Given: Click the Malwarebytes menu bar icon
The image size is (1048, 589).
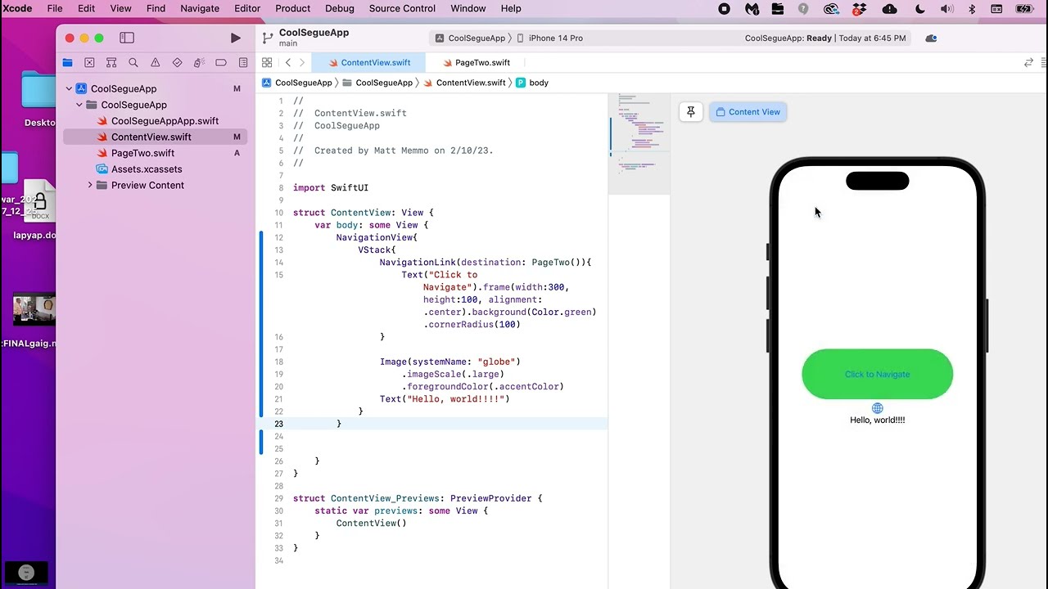Looking at the screenshot, I should coord(752,9).
